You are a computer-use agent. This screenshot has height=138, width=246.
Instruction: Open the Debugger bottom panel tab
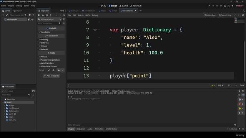tap(81, 129)
